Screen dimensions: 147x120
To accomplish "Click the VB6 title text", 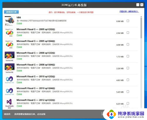I will point(19,18).
